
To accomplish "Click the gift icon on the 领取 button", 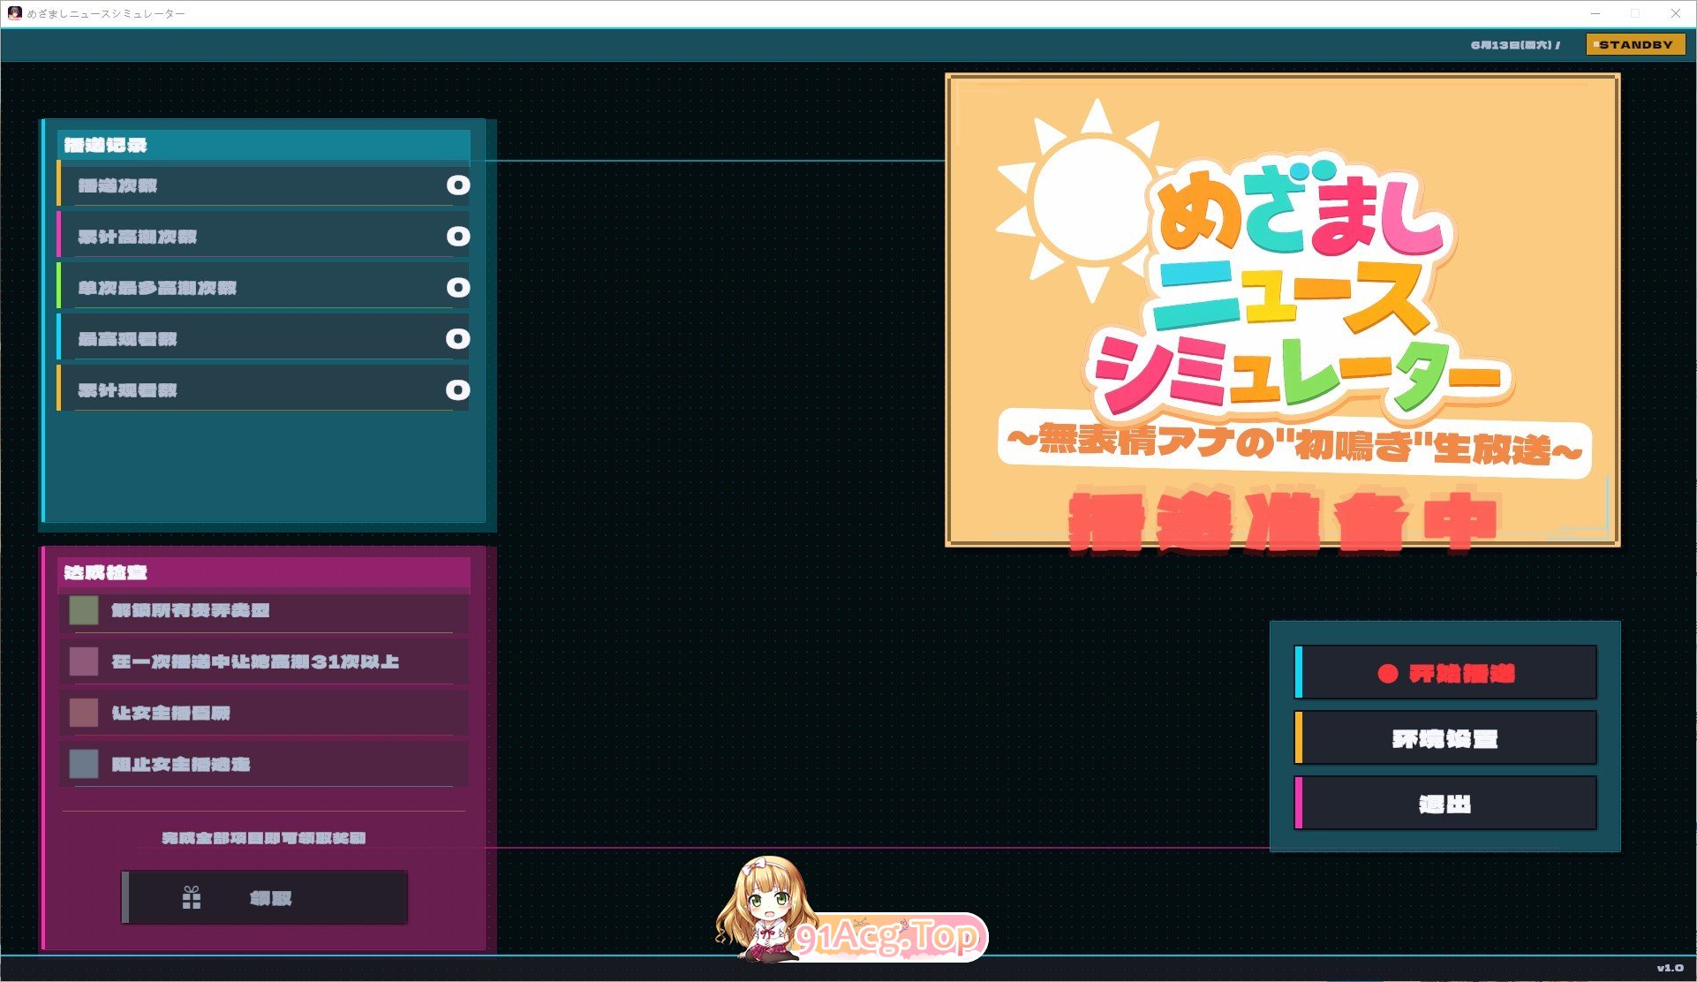I will (192, 898).
